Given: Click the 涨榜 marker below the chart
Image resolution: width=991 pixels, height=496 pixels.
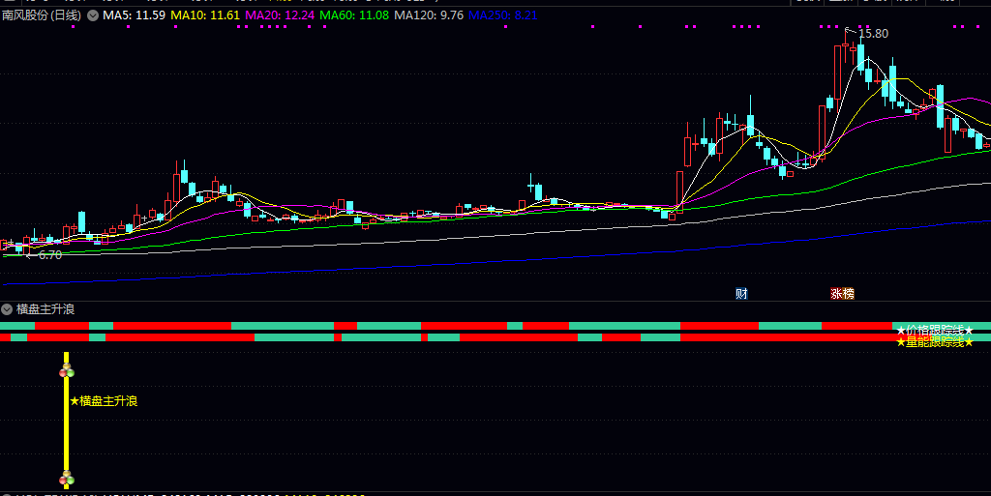Looking at the screenshot, I should coord(843,293).
